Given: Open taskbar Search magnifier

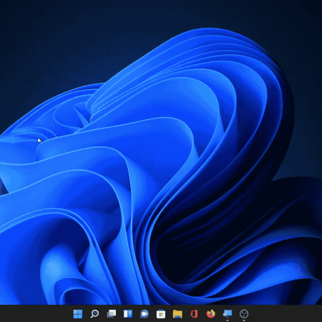Looking at the screenshot, I should pos(94,314).
